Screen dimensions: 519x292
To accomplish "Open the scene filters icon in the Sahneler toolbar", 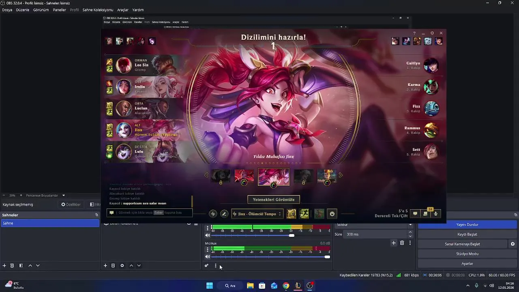I will pyautogui.click(x=21, y=266).
